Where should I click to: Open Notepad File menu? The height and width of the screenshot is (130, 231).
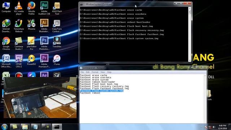click(82, 72)
